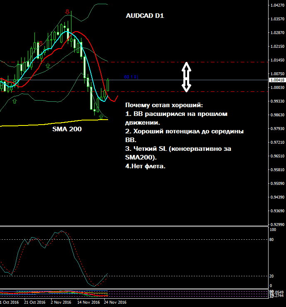Screen dimensions: 286x307
Task: Click the 1.02150 price axis value
Action: [x=277, y=47]
